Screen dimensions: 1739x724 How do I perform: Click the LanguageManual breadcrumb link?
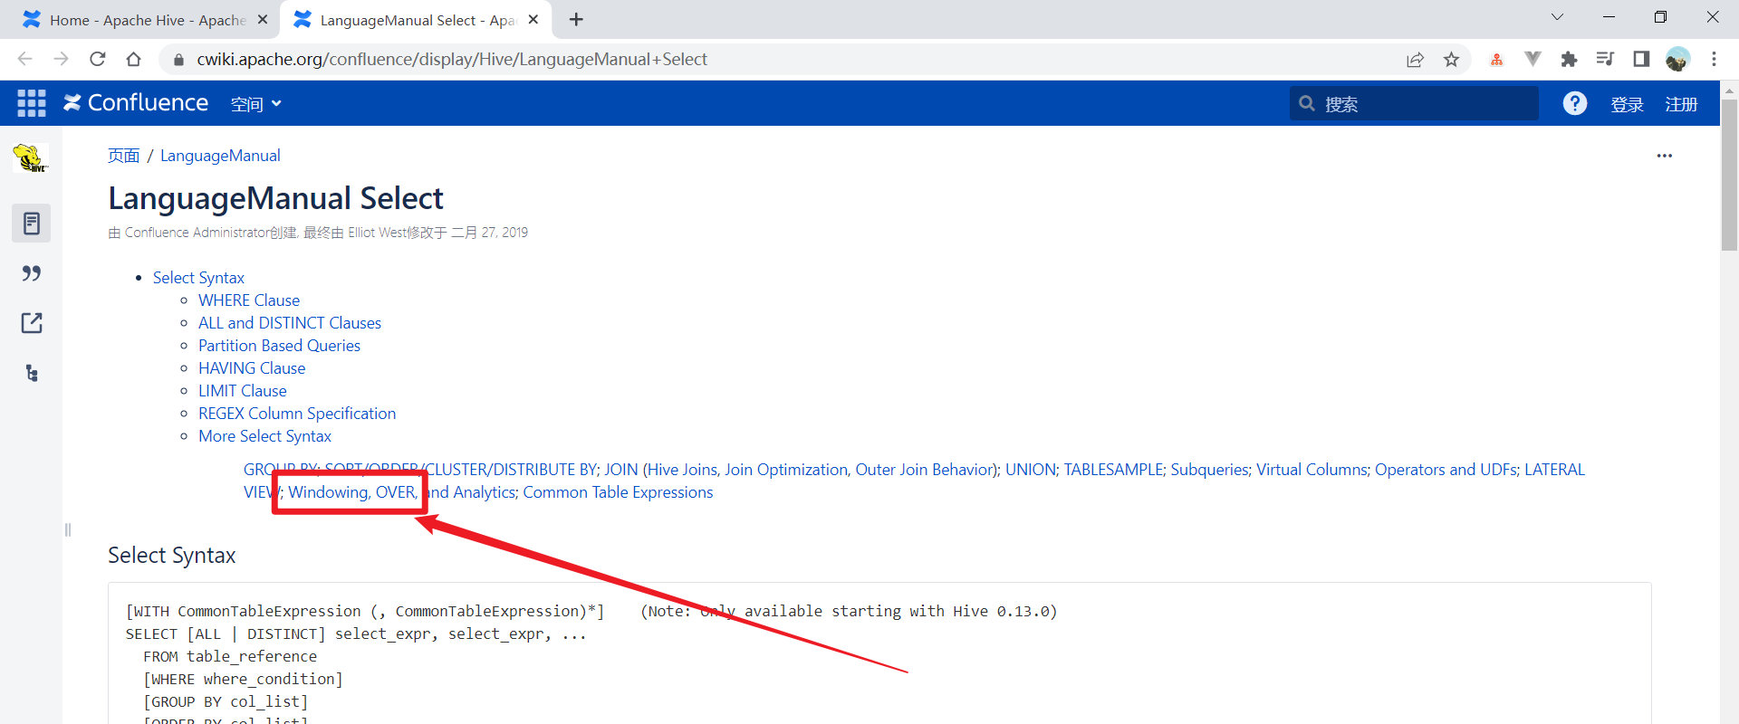point(220,156)
